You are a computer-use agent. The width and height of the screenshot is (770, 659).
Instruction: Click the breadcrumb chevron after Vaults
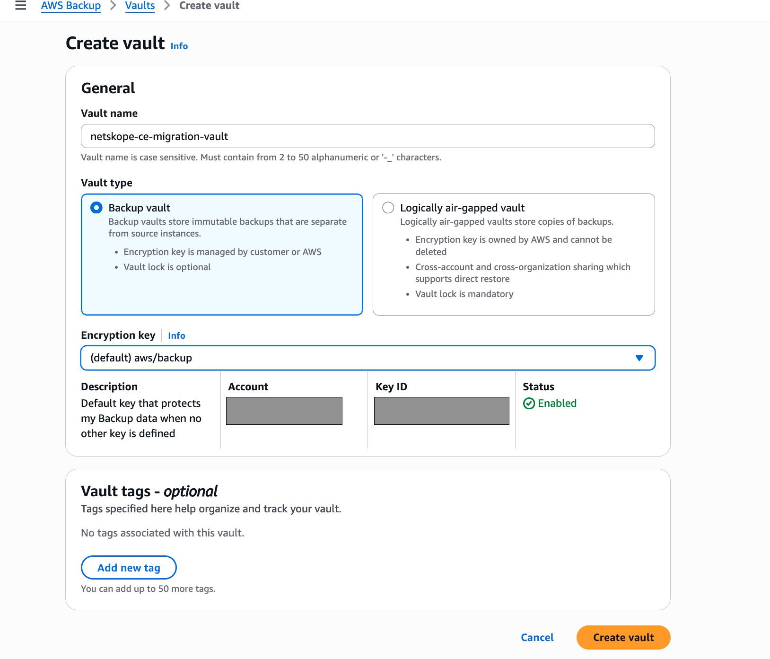coord(167,6)
